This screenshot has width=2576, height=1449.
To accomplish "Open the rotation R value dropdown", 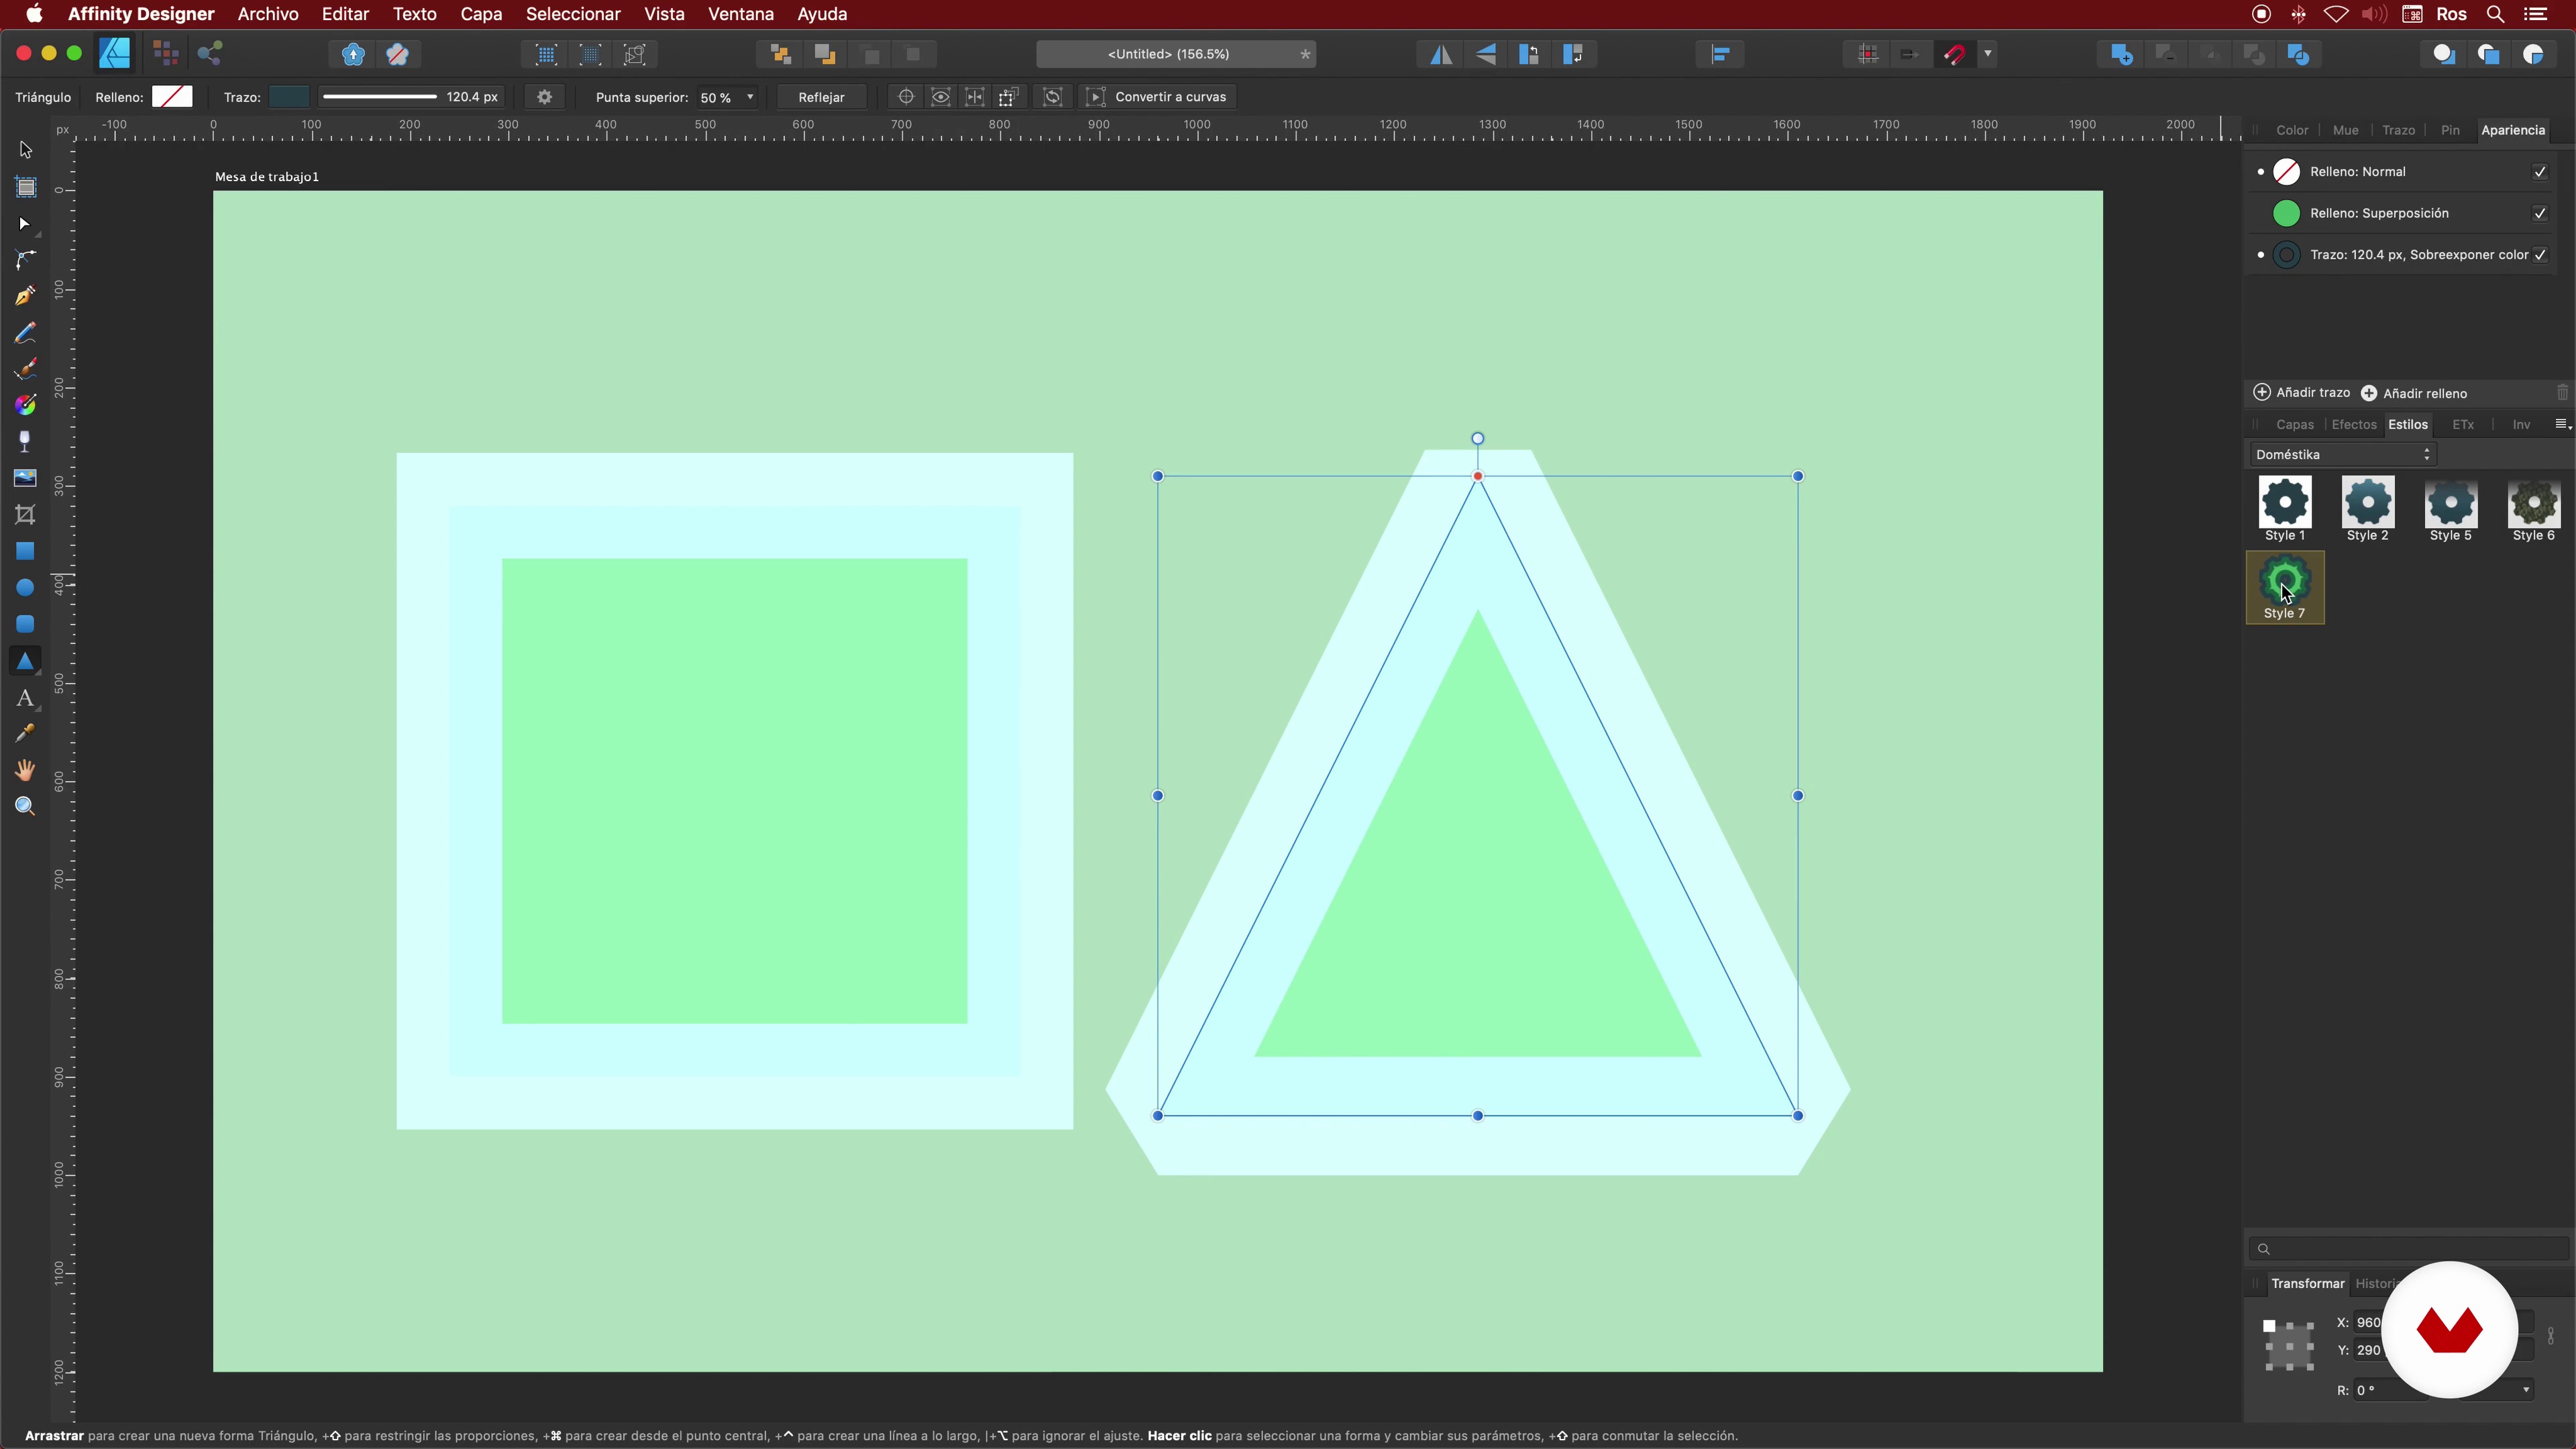I will pyautogui.click(x=2526, y=1390).
